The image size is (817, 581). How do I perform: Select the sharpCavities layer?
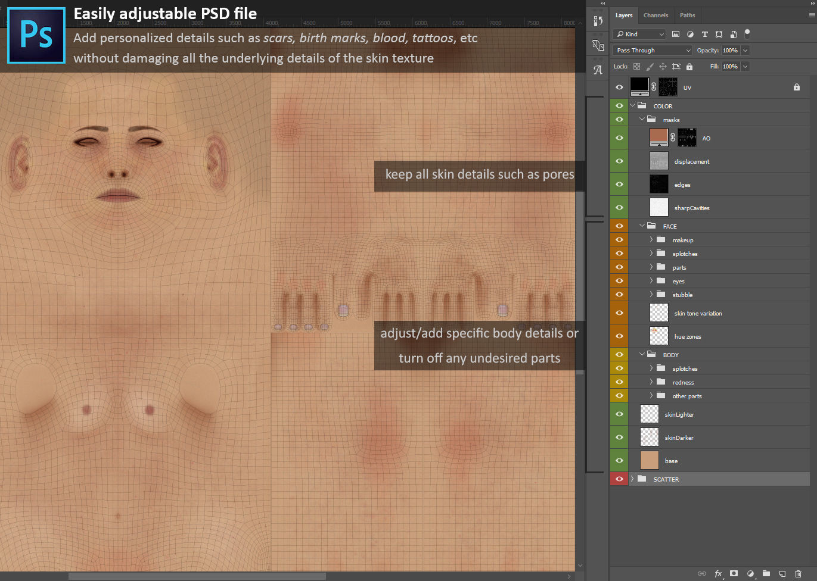tap(719, 207)
